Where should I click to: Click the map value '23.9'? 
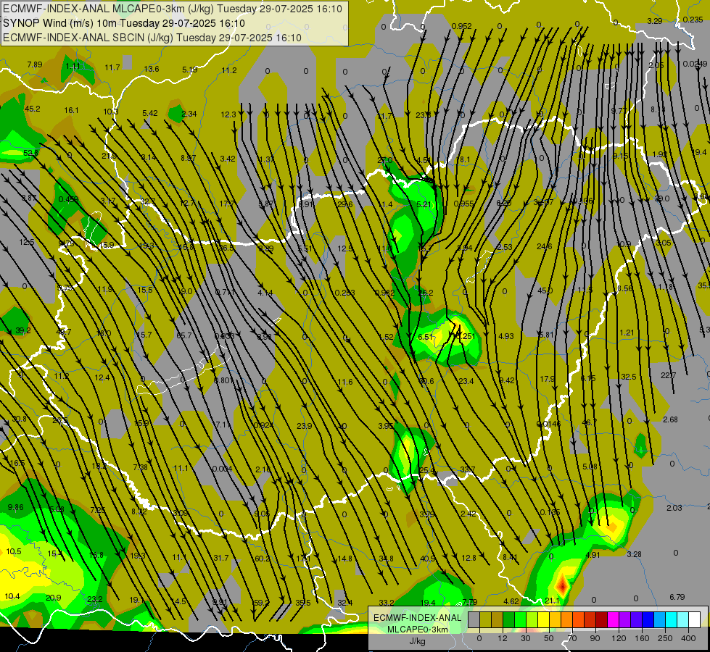[x=305, y=426]
